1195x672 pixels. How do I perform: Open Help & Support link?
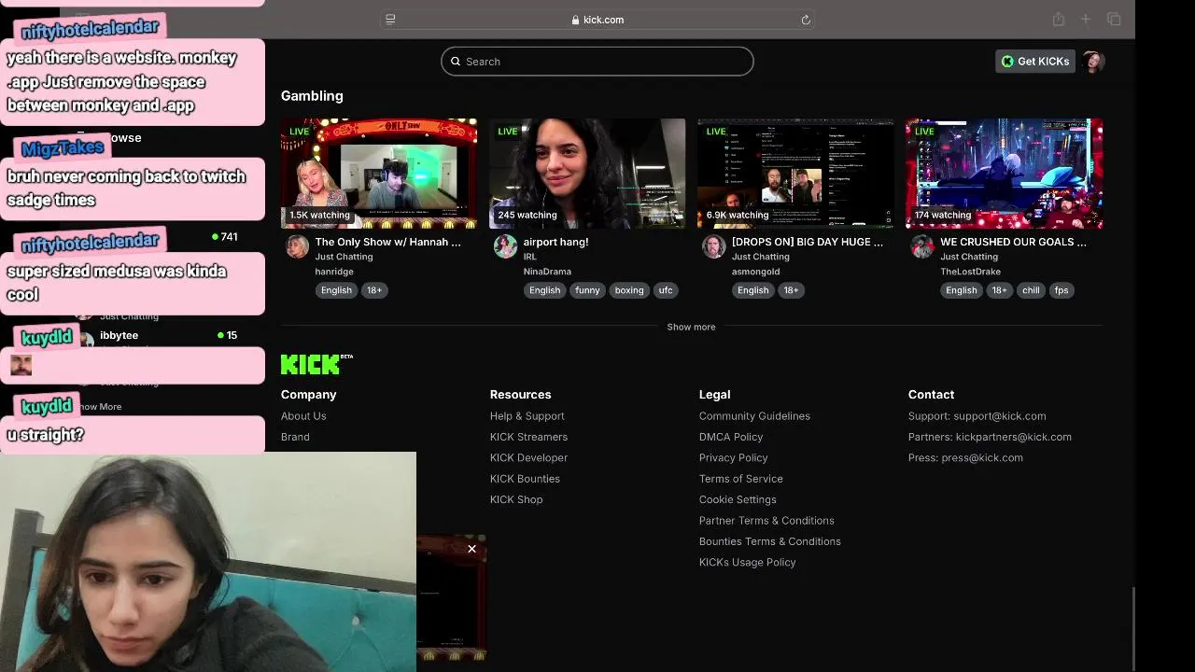527,416
